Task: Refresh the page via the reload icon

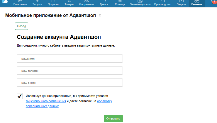Action: [100, 15]
